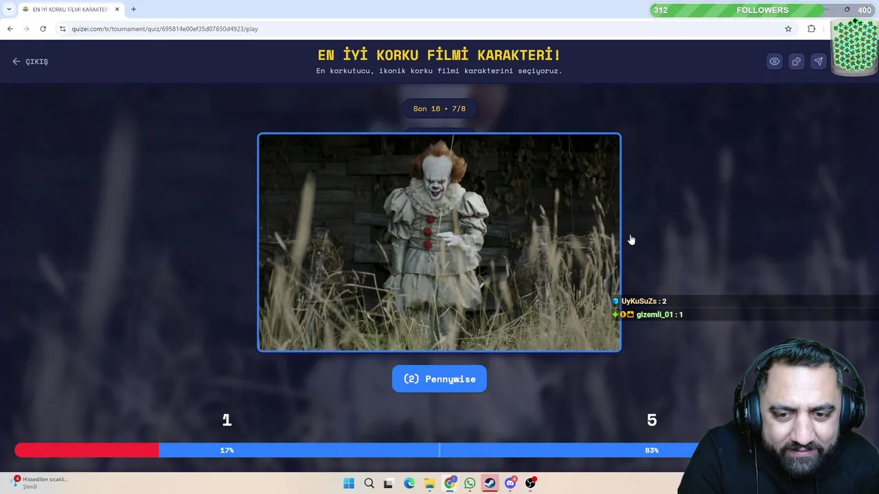Screen dimensions: 879x494
Task: Click the dice randomize icon in quiz header
Action: pos(797,62)
